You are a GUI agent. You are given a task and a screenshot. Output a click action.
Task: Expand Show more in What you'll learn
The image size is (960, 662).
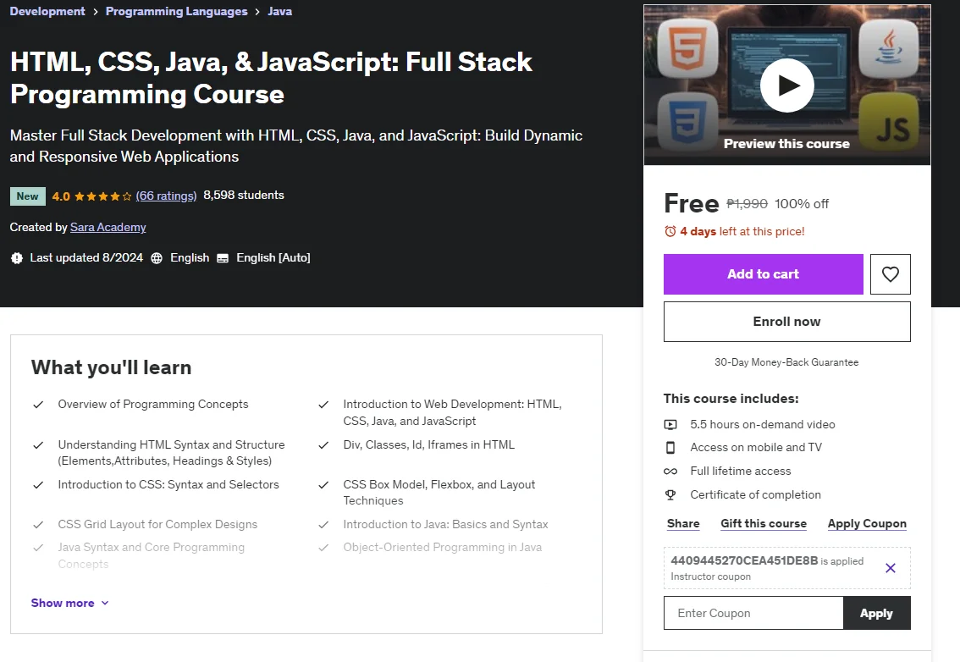69,604
